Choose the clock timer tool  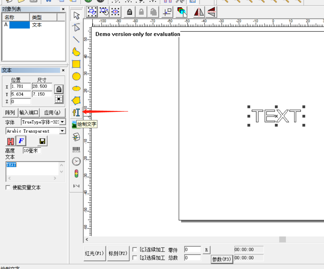coord(76,161)
